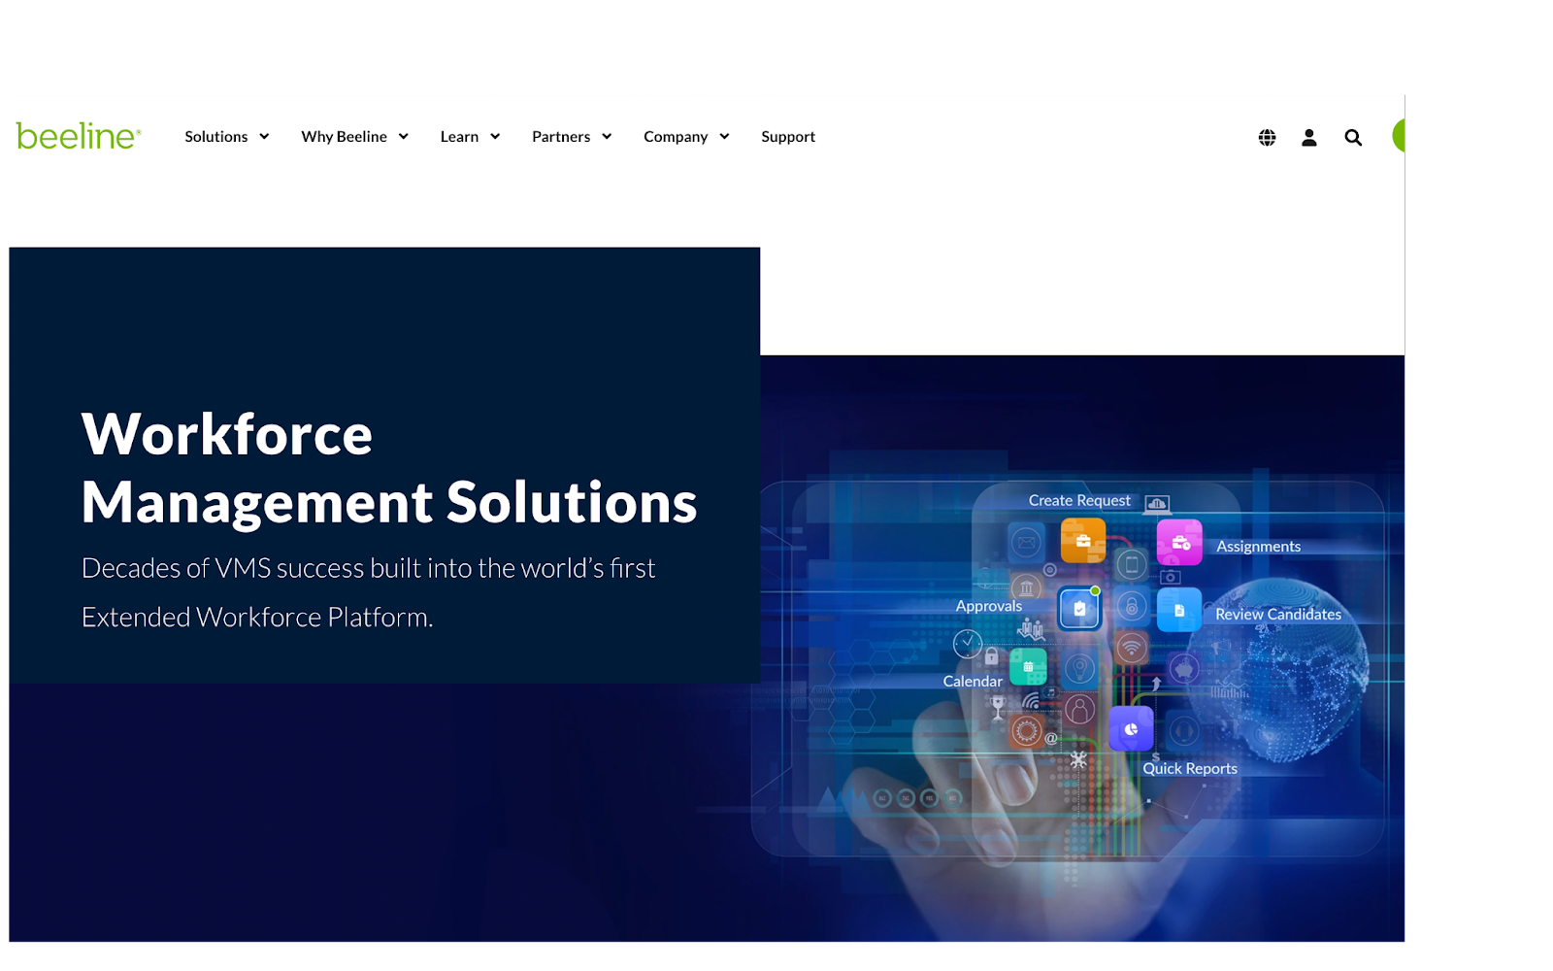This screenshot has height=971, width=1553.
Task: Select the highlighted Approvals clipboard icon
Action: tap(1079, 609)
